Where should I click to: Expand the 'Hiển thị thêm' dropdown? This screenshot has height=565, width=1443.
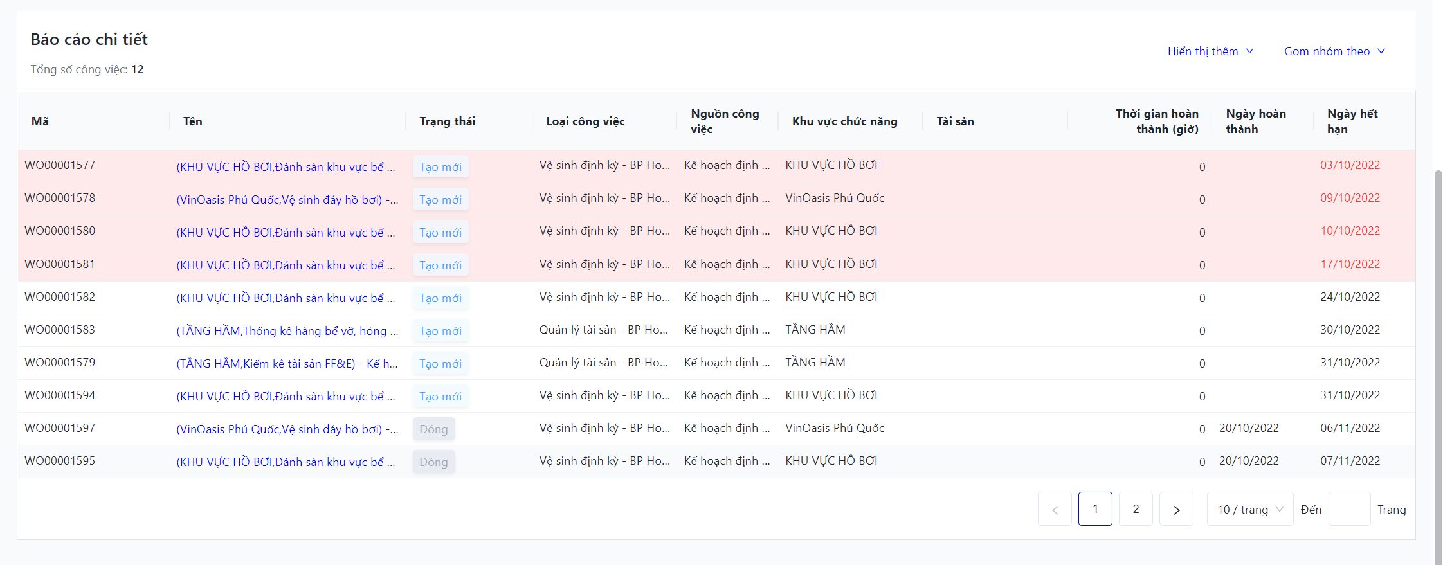point(1210,51)
